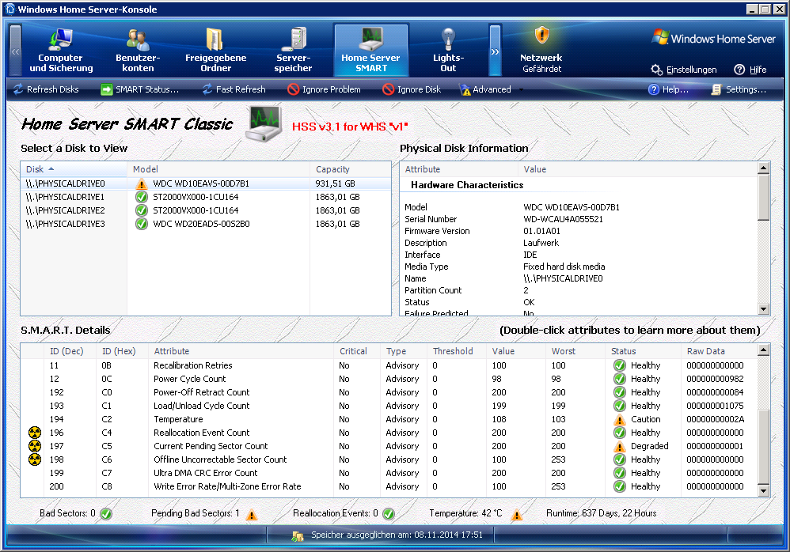Viewport: 790px width, 552px height.
Task: Click the Netzwerk Gefährdet shield icon
Action: click(x=541, y=36)
